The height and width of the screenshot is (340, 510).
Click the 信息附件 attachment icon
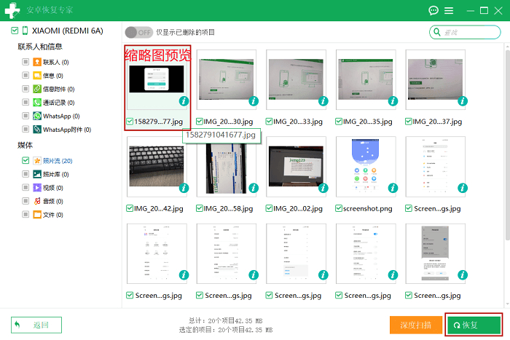(x=37, y=89)
